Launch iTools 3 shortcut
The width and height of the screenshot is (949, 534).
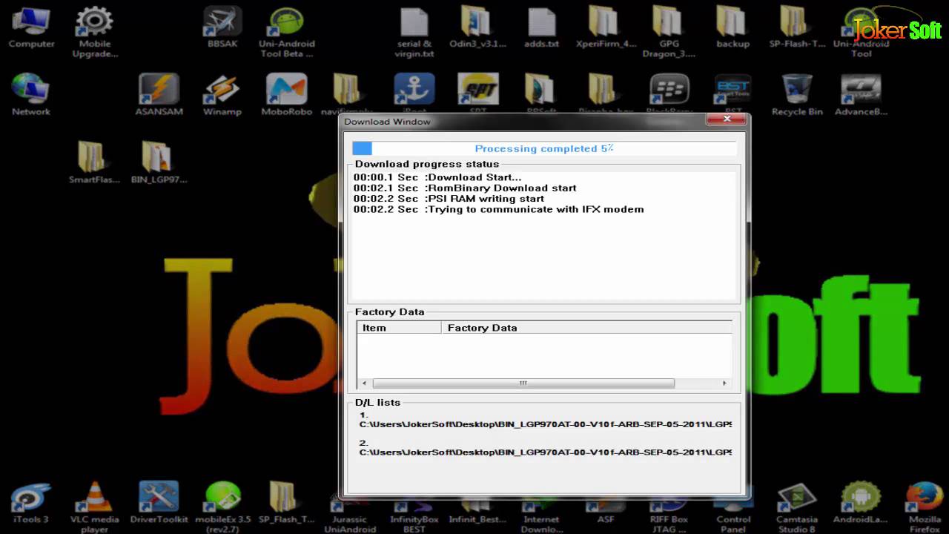31,502
